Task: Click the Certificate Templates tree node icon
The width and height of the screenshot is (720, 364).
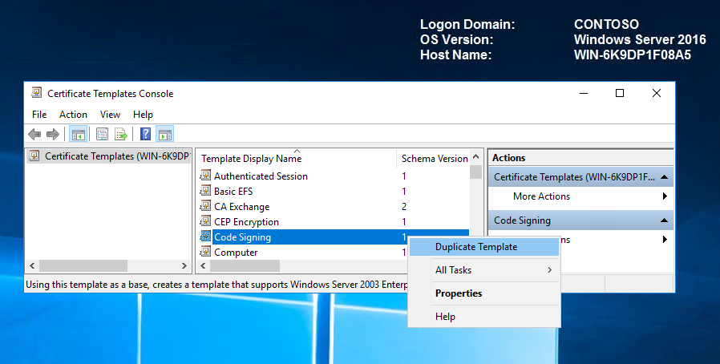Action: (34, 156)
